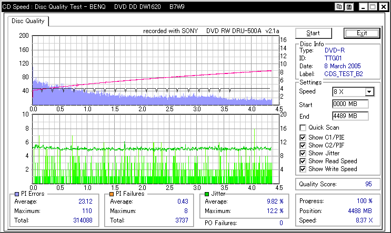This screenshot has width=391, height=233.
Task: Minimize the CD Speed window
Action: click(363, 7)
